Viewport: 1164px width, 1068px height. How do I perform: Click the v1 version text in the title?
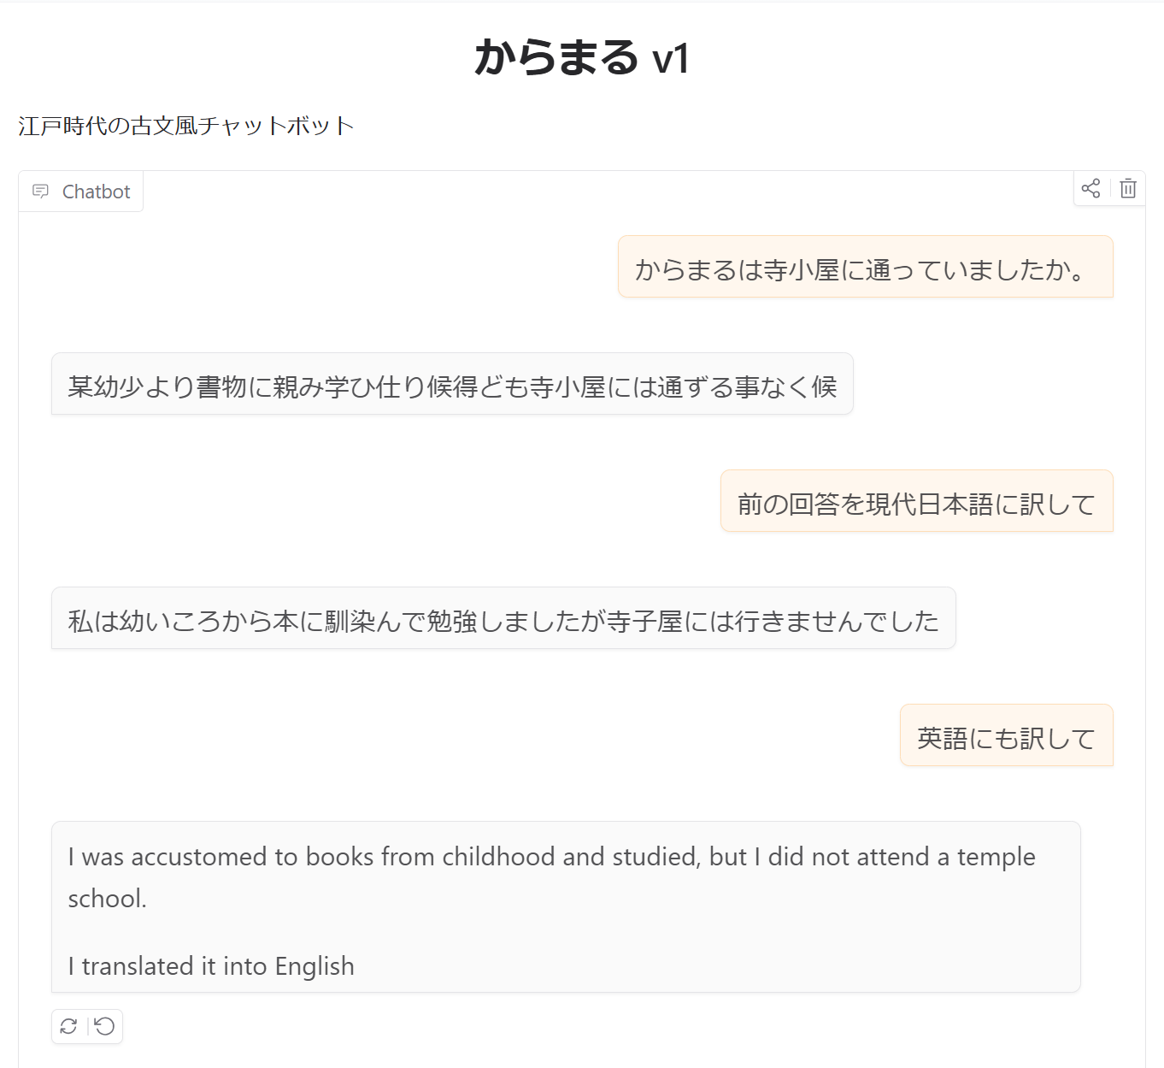click(x=670, y=60)
